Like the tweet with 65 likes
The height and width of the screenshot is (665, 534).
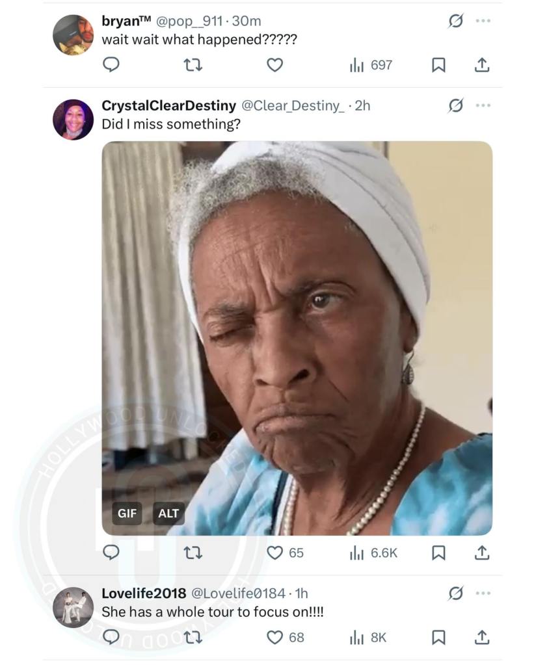pos(276,553)
